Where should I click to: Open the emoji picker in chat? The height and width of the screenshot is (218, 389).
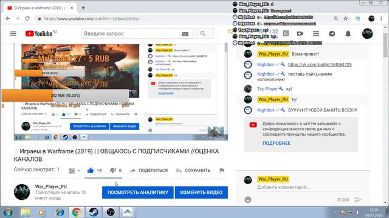[248, 199]
